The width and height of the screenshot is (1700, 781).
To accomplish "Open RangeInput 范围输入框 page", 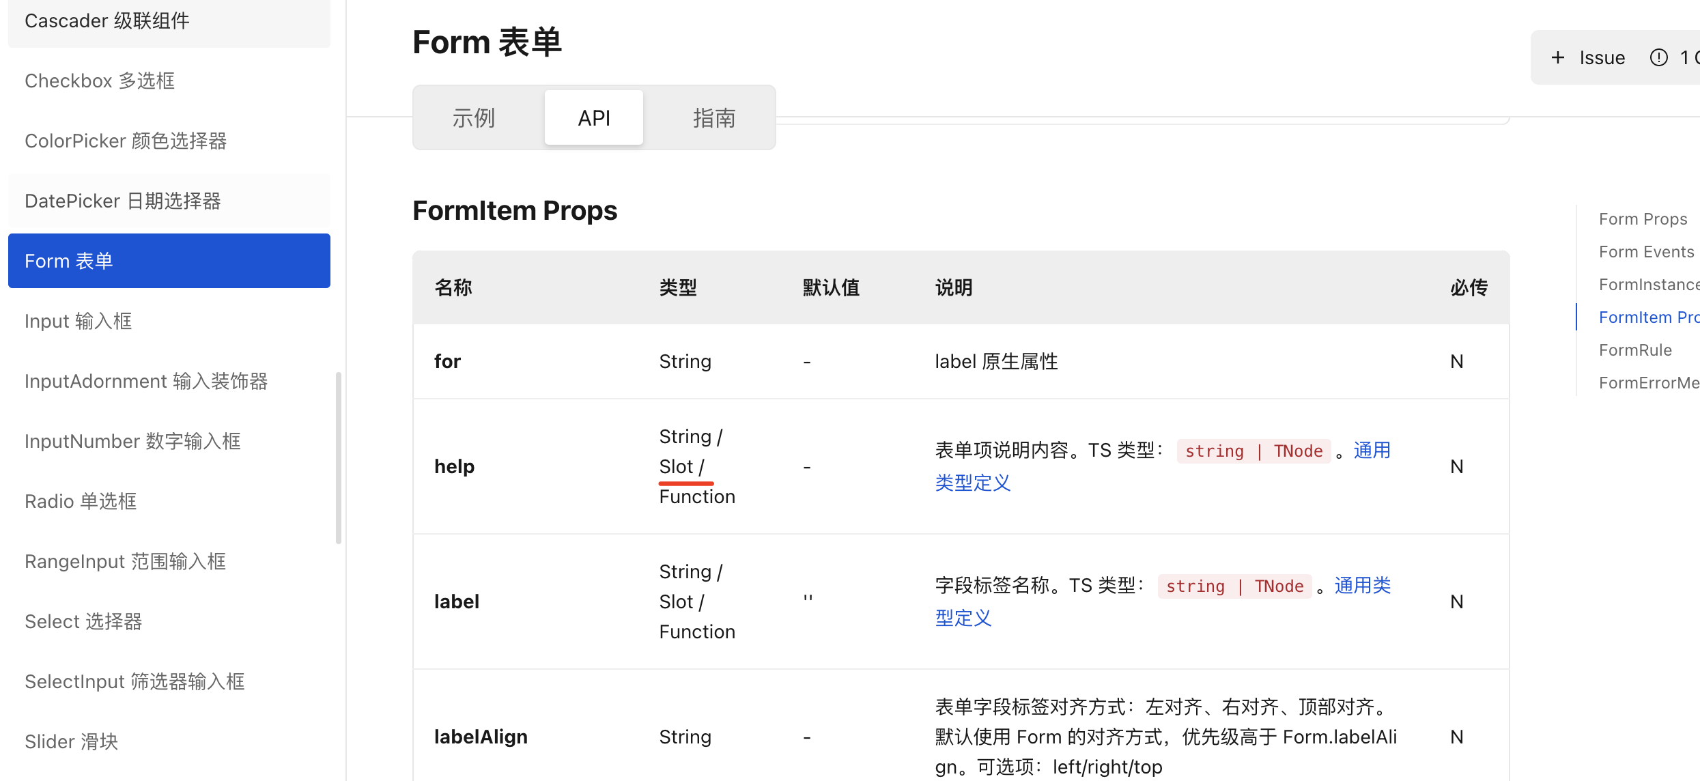I will coord(169,561).
